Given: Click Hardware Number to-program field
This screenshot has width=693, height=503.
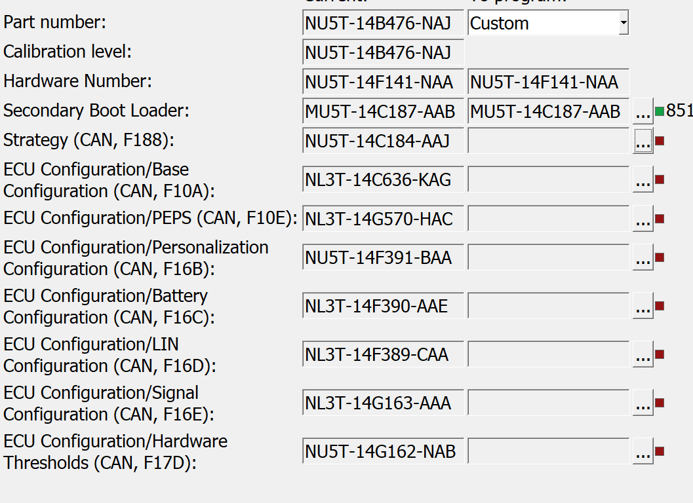Looking at the screenshot, I should [548, 83].
